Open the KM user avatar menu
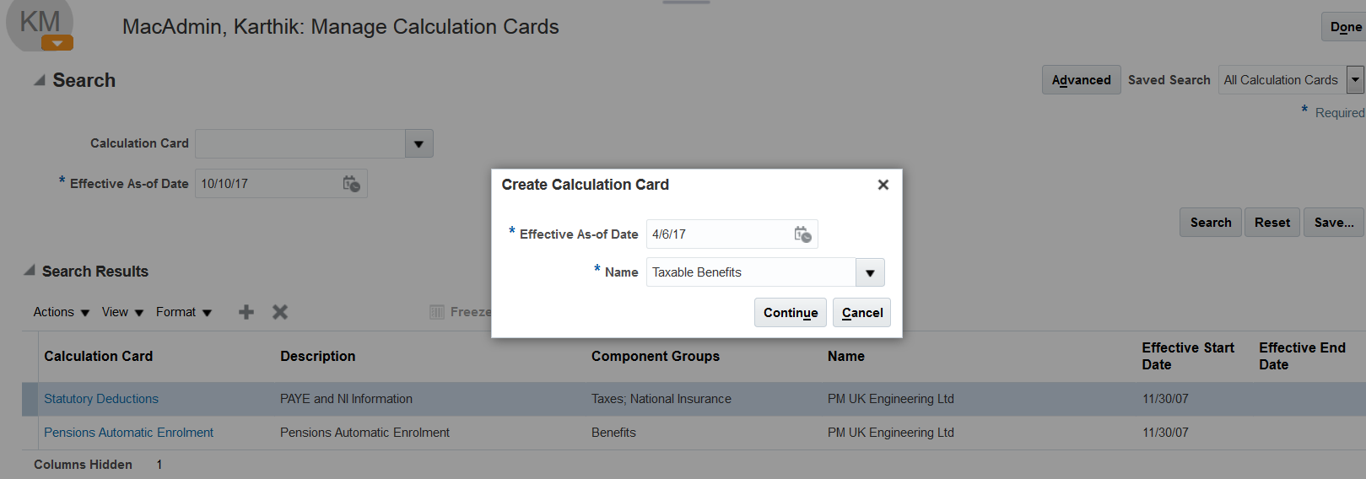1366x479 pixels. (57, 43)
